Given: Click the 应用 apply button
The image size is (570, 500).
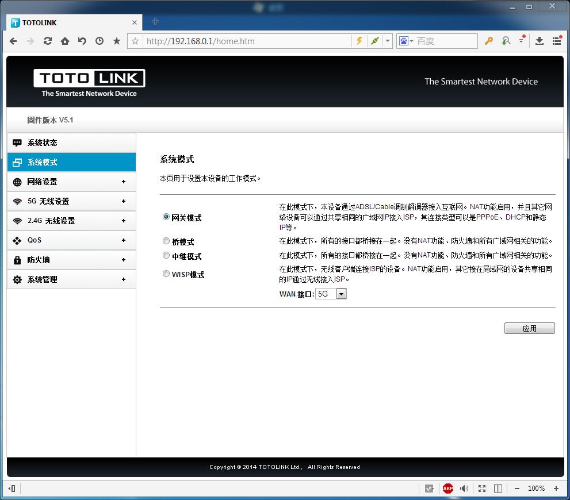Looking at the screenshot, I should [x=529, y=328].
